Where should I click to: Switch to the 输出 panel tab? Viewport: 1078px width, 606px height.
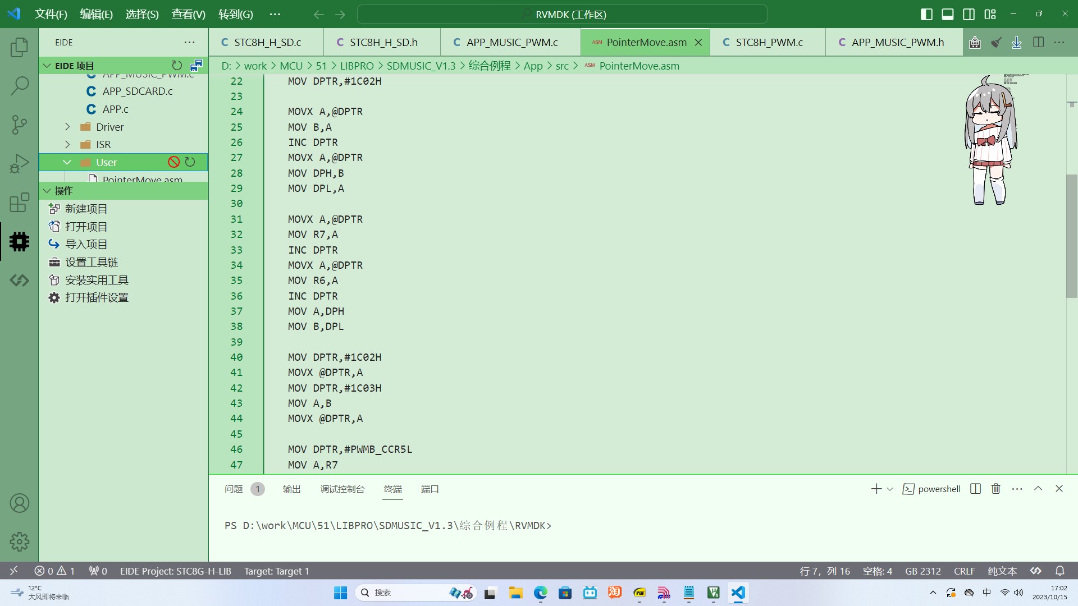[291, 489]
